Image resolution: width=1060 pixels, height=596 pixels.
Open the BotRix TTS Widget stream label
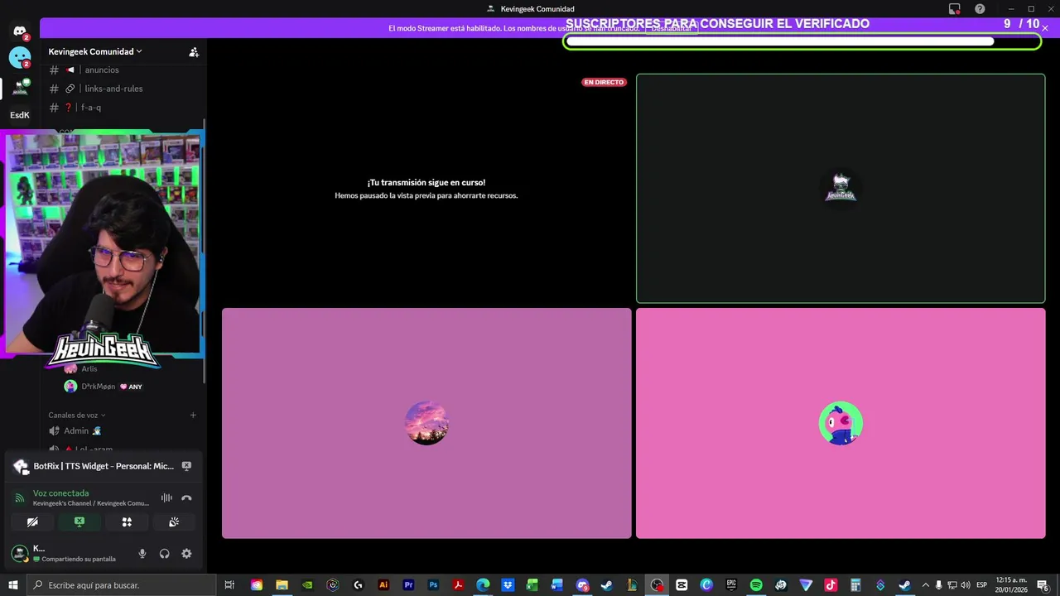pyautogui.click(x=104, y=466)
